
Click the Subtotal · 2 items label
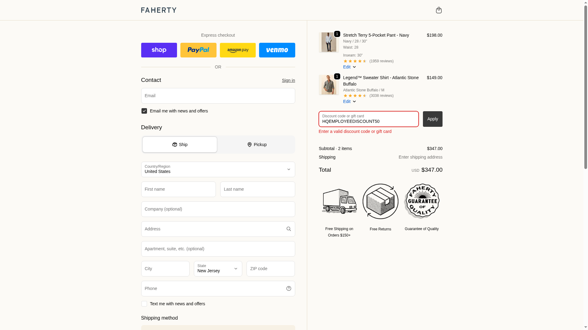[335, 148]
